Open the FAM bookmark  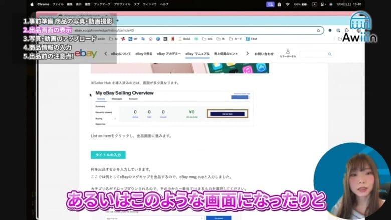(x=251, y=39)
